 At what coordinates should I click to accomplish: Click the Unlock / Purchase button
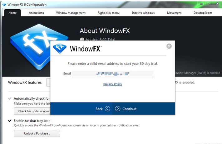pyautogui.click(x=37, y=133)
